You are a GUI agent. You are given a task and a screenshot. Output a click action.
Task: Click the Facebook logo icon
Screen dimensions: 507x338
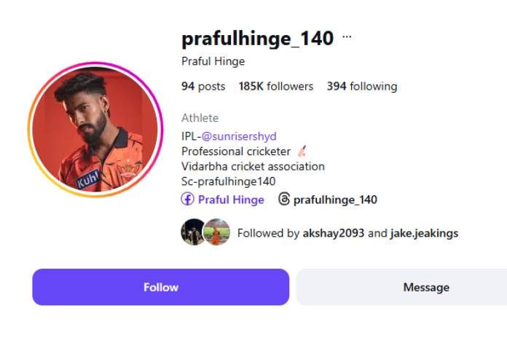click(x=187, y=200)
